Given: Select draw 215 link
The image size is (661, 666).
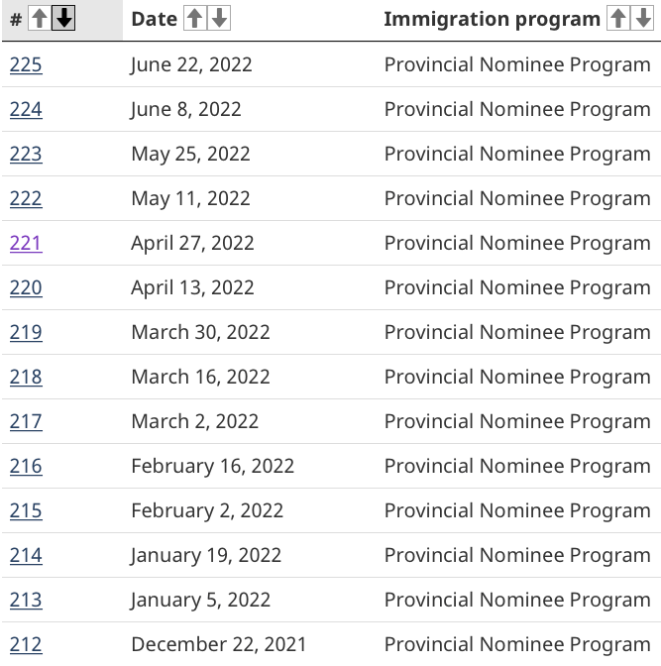Looking at the screenshot, I should coord(26,510).
